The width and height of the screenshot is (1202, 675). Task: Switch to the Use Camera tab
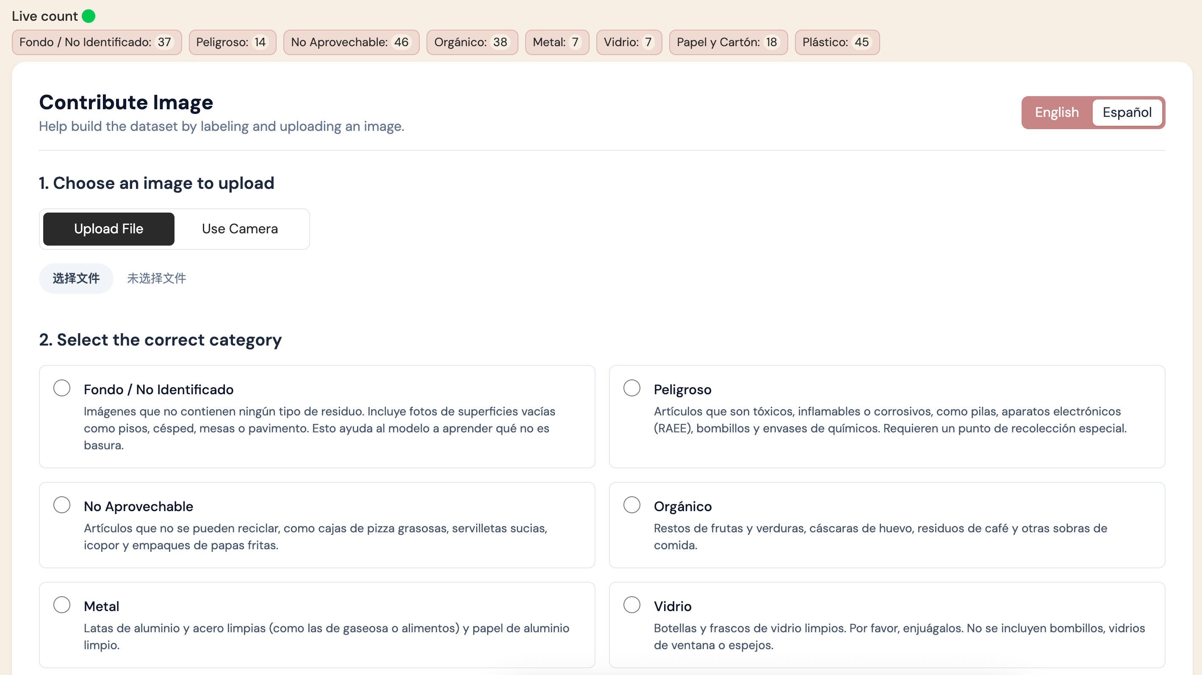[240, 229]
